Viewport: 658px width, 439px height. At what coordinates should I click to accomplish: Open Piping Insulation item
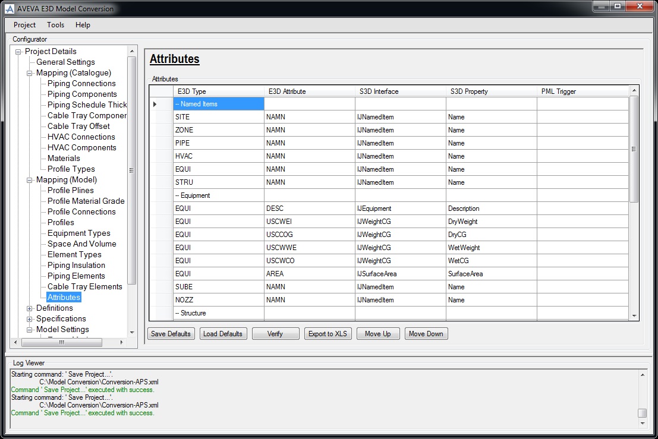(x=76, y=265)
